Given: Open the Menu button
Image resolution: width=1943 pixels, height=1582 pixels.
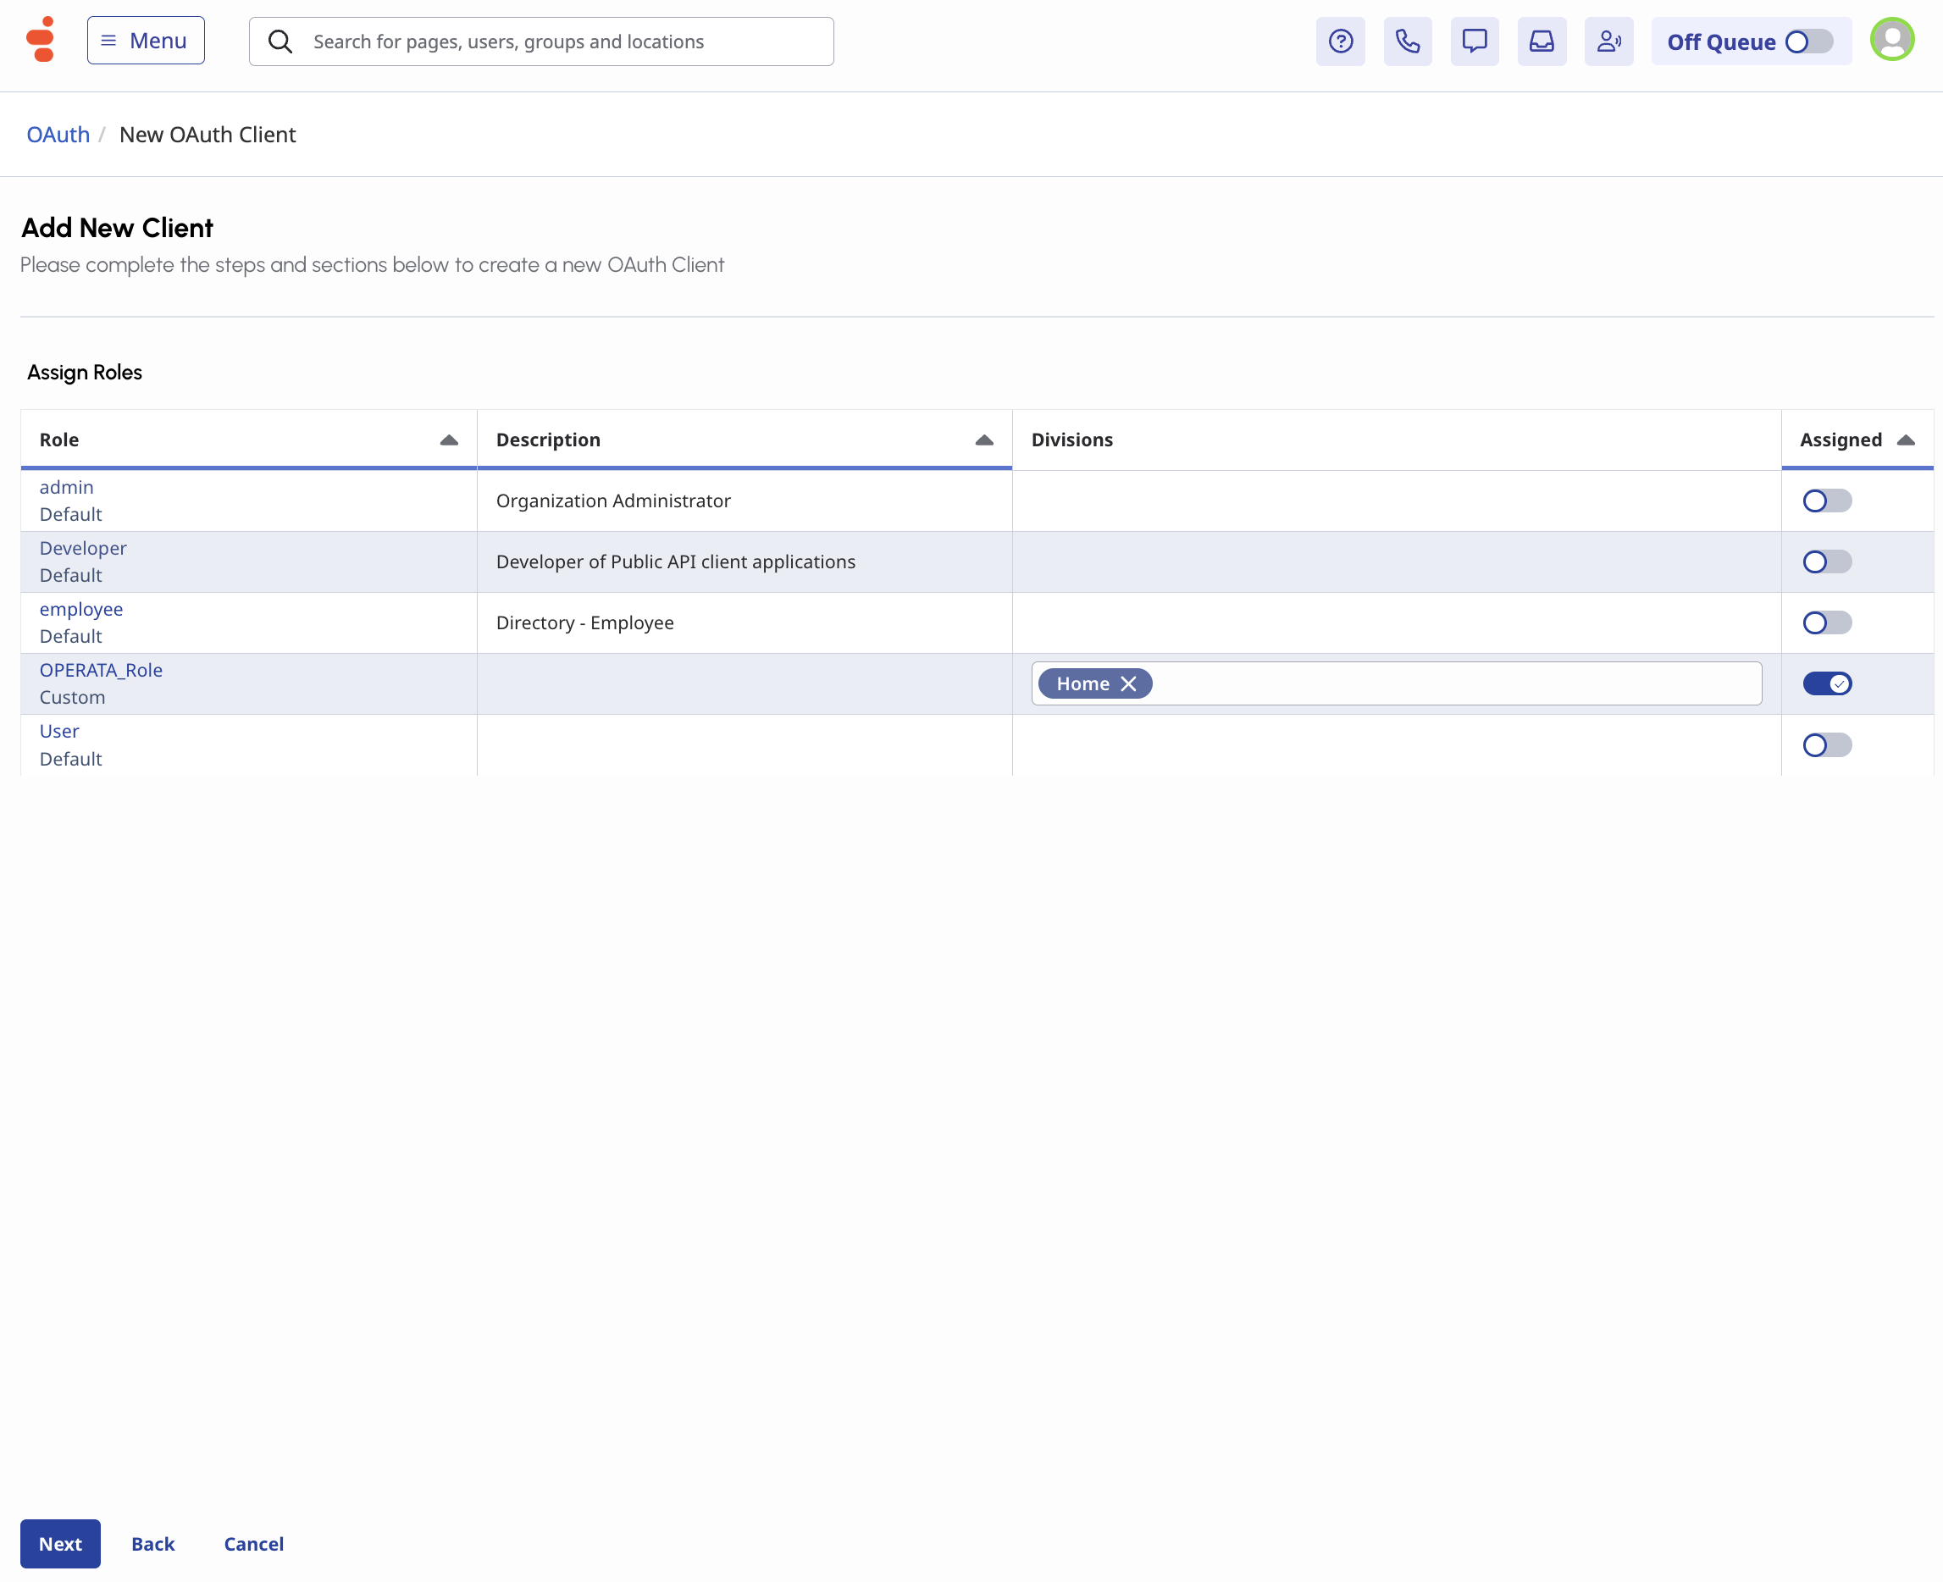Looking at the screenshot, I should point(146,41).
